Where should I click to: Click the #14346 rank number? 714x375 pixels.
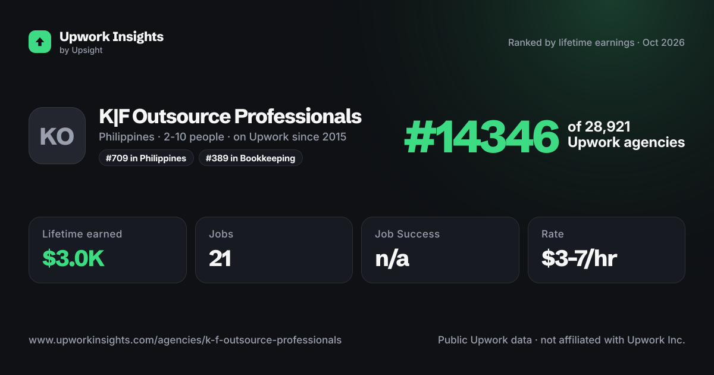(481, 137)
